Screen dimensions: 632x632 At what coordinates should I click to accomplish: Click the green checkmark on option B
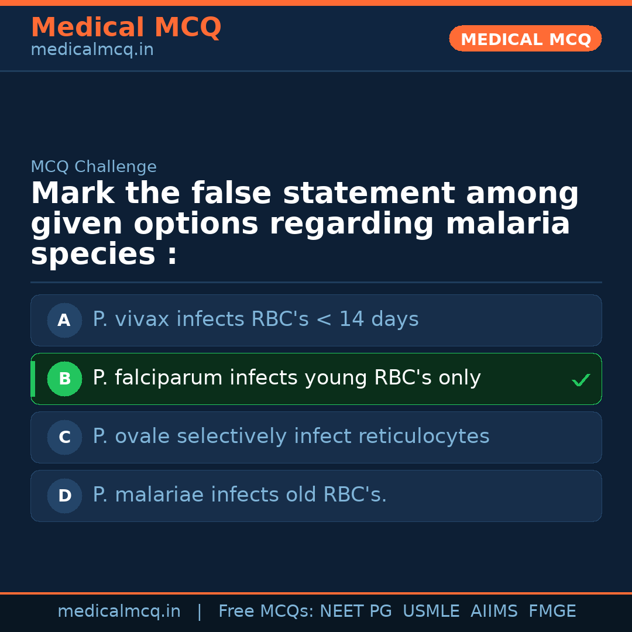pyautogui.click(x=581, y=380)
